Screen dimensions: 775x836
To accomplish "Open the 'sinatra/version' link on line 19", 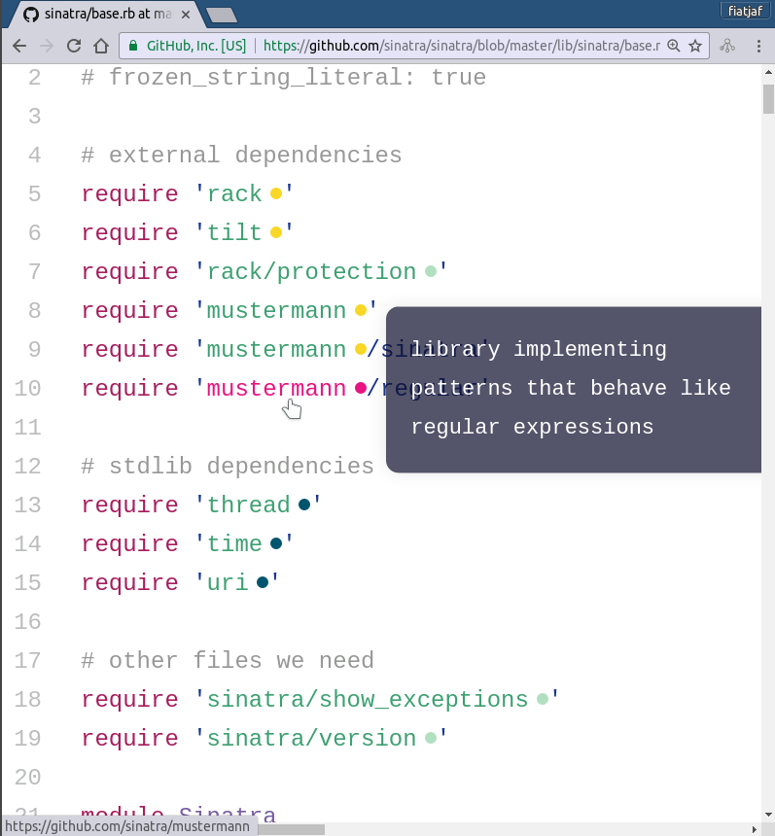I will click(311, 739).
